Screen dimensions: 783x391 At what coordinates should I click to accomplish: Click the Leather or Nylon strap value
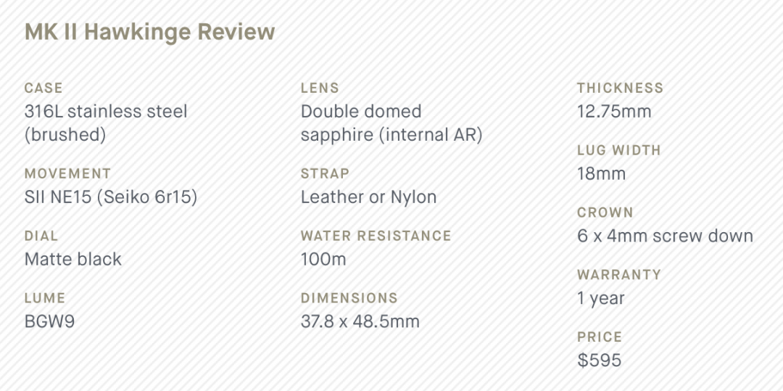368,197
